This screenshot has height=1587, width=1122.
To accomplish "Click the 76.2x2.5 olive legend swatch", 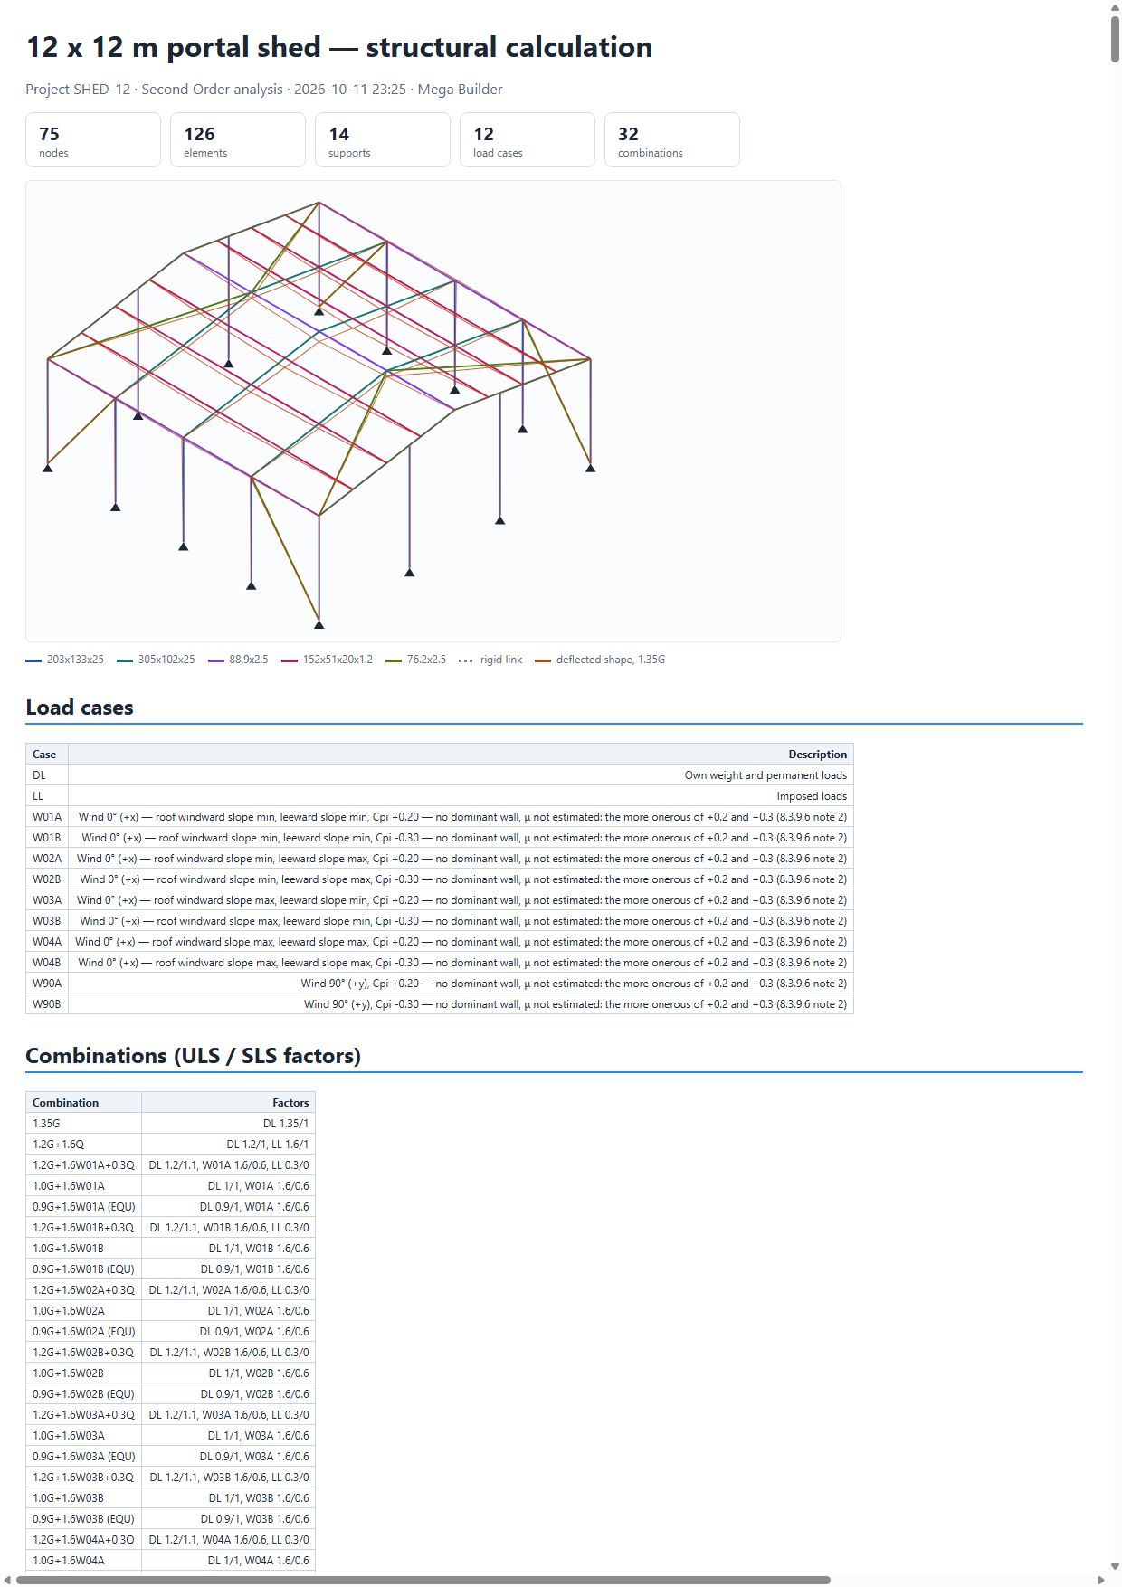I will tap(394, 660).
